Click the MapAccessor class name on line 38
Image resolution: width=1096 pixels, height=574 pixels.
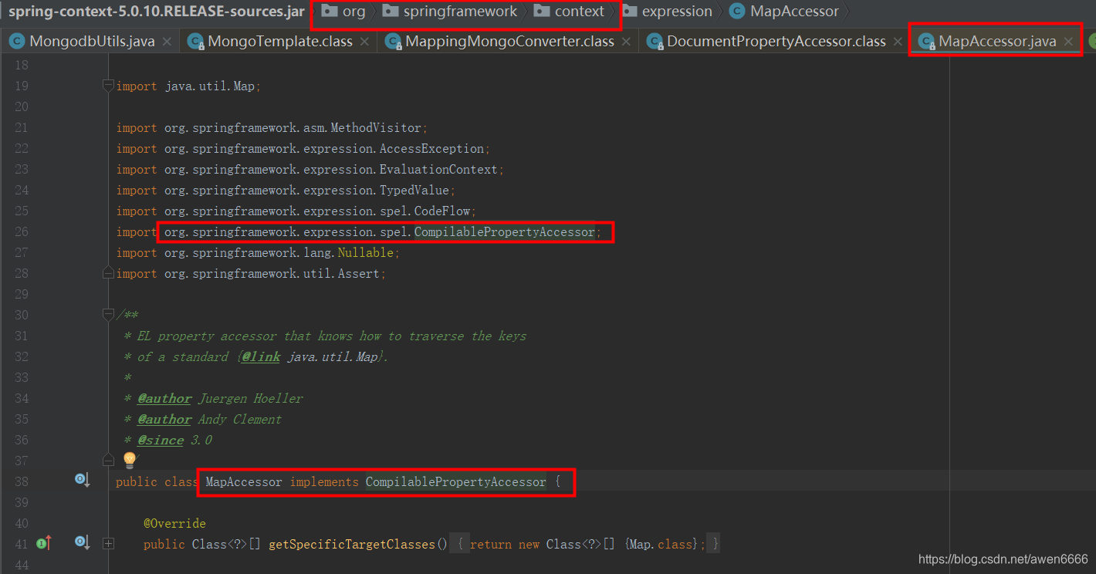244,482
